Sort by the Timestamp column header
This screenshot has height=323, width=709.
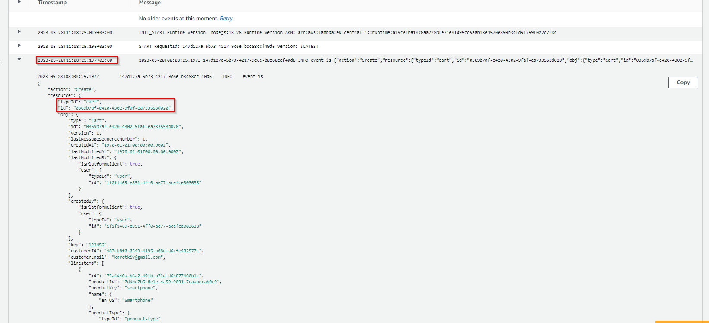[52, 3]
